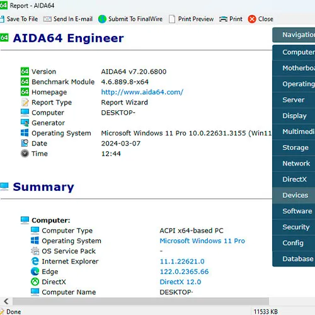This screenshot has height=315, width=315.
Task: Click the Benchmark Module row icon
Action: [25, 81]
